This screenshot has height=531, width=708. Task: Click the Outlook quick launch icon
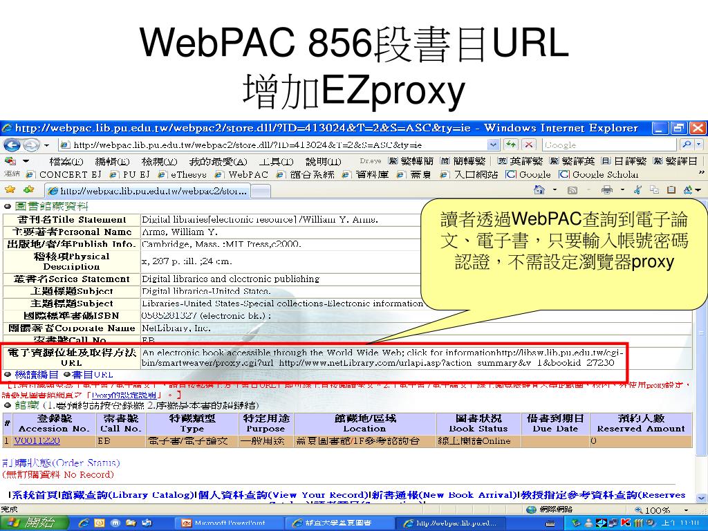click(x=100, y=523)
